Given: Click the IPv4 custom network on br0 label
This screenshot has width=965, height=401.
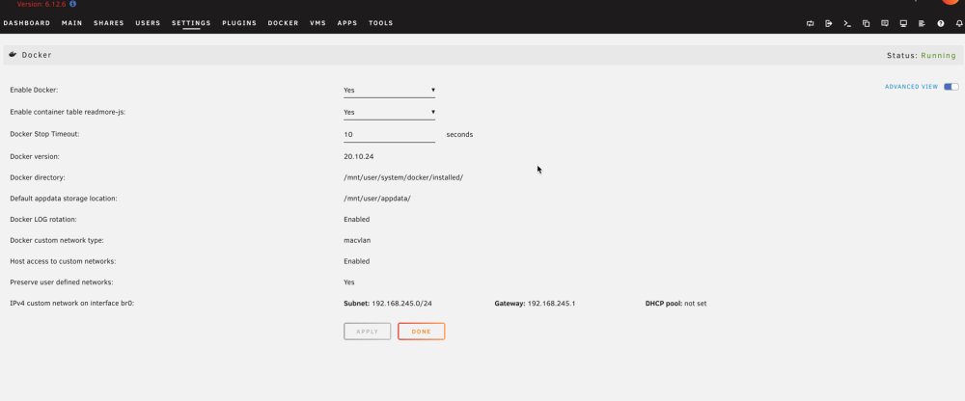Looking at the screenshot, I should coord(72,304).
